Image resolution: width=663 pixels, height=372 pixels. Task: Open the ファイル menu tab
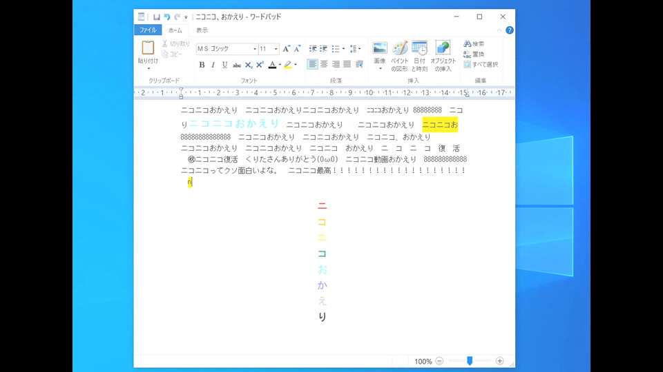[x=148, y=30]
